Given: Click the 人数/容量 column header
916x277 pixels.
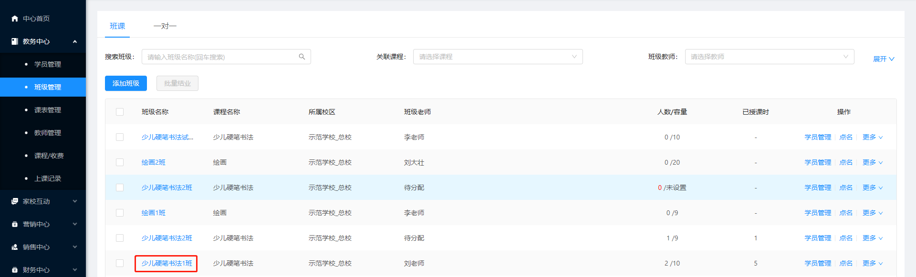Looking at the screenshot, I should pyautogui.click(x=672, y=112).
